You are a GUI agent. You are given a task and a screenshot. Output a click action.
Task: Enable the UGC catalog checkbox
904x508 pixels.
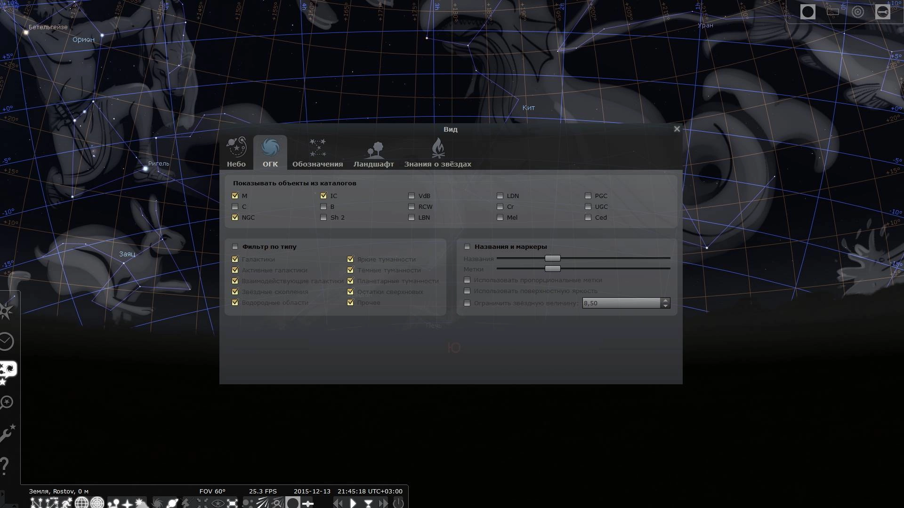[588, 206]
